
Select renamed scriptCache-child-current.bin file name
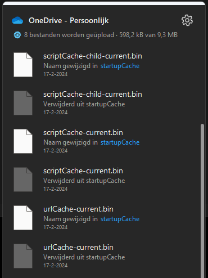[x=93, y=56]
